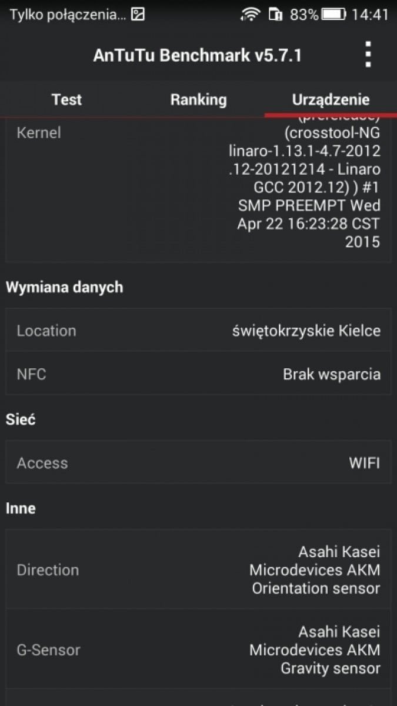Screen dimensions: 397x706
Task: Tap the screenshot notification icon
Action: pyautogui.click(x=138, y=14)
